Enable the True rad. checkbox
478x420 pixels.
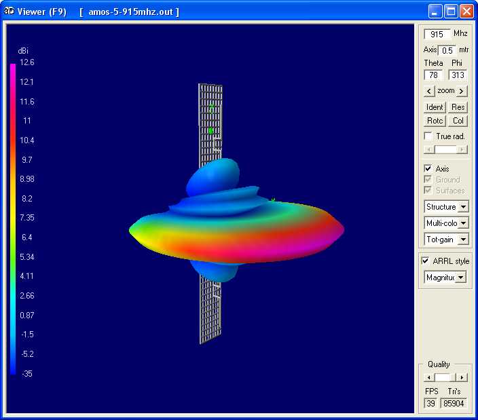pos(428,136)
